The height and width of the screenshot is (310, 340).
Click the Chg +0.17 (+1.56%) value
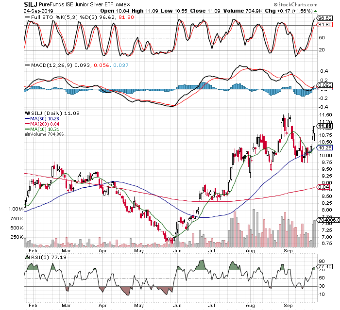pyautogui.click(x=289, y=11)
